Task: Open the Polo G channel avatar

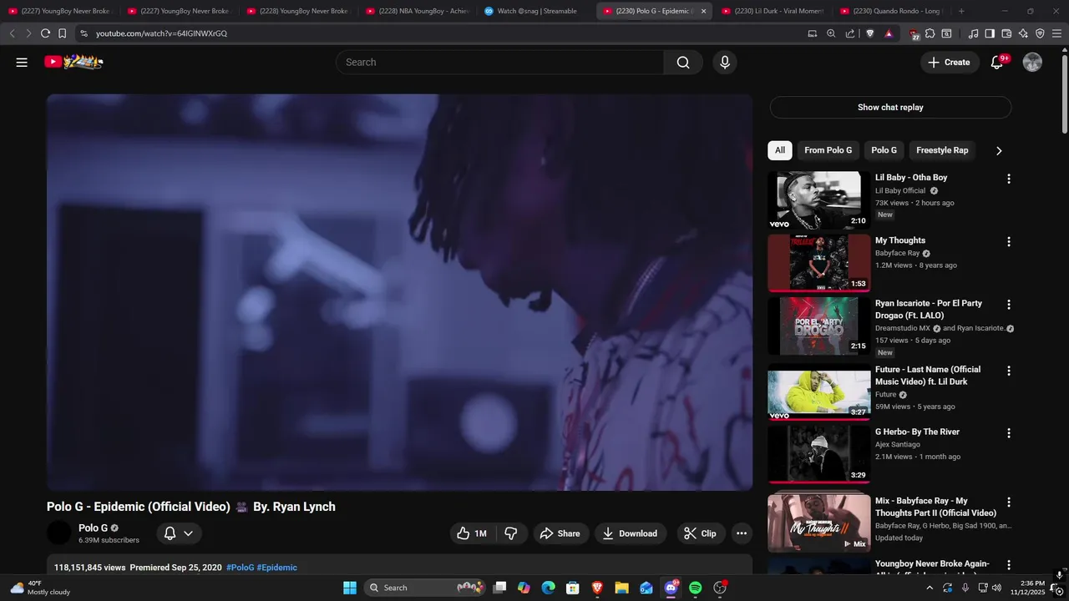Action: (x=59, y=533)
